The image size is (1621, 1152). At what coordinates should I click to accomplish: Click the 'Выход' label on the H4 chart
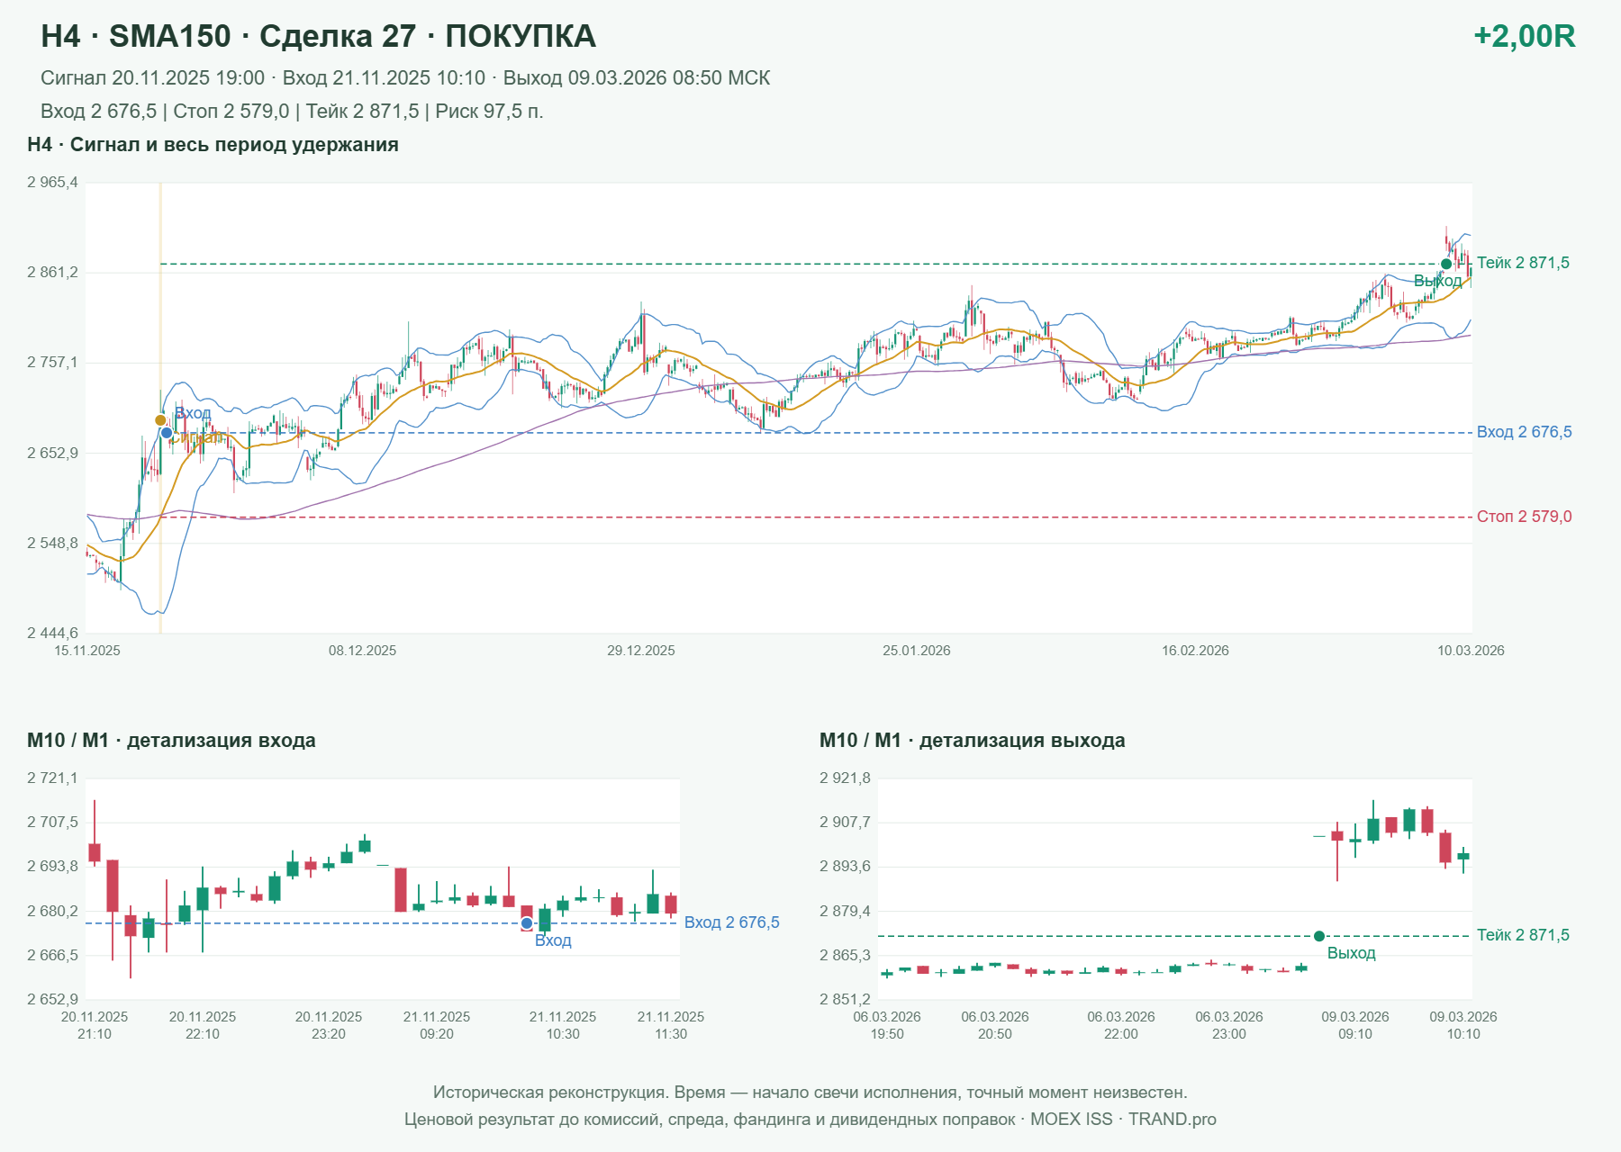pos(1437,281)
